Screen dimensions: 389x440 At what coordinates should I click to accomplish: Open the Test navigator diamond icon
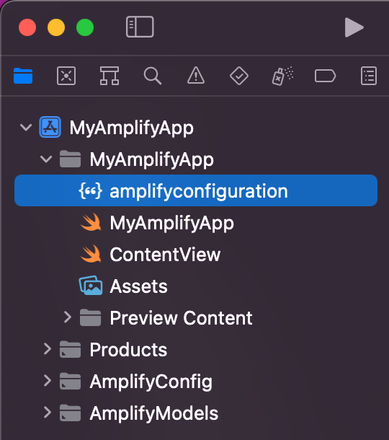(239, 76)
